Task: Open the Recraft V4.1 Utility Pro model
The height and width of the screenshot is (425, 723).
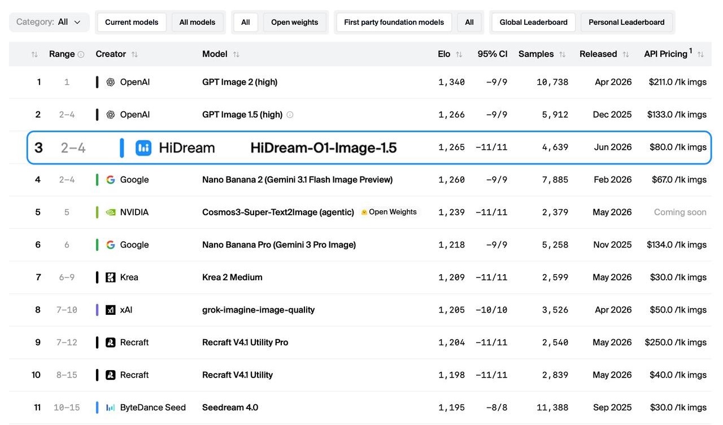Action: click(x=245, y=342)
